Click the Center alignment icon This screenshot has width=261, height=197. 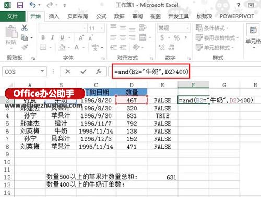123,37
